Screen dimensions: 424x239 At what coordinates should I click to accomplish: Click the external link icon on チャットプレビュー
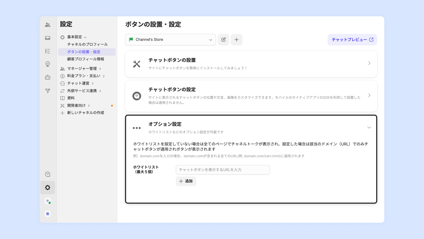tap(371, 40)
